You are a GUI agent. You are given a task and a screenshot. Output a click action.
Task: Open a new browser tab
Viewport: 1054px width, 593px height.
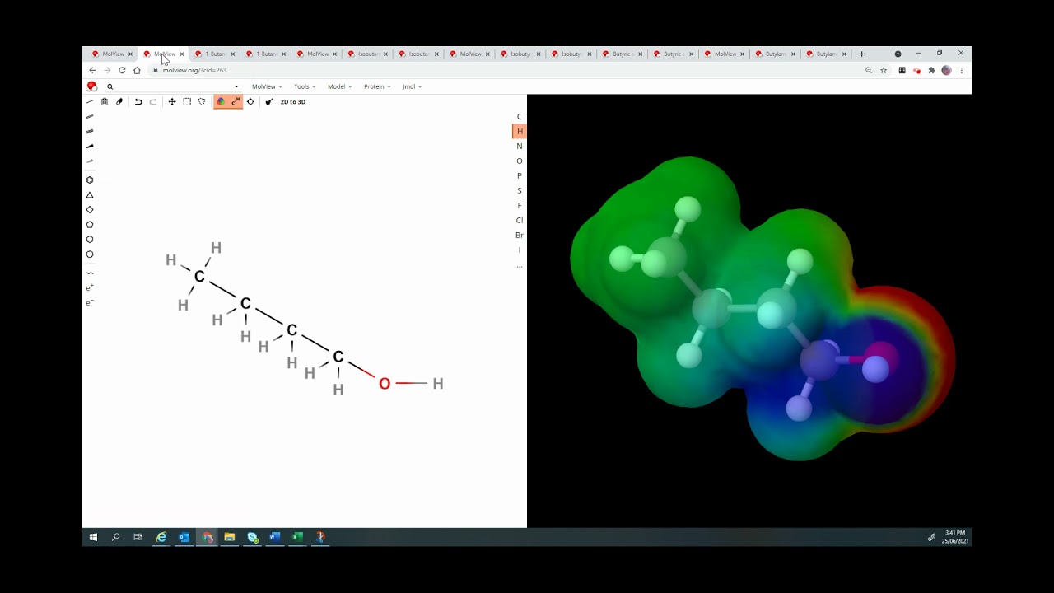[x=861, y=54]
